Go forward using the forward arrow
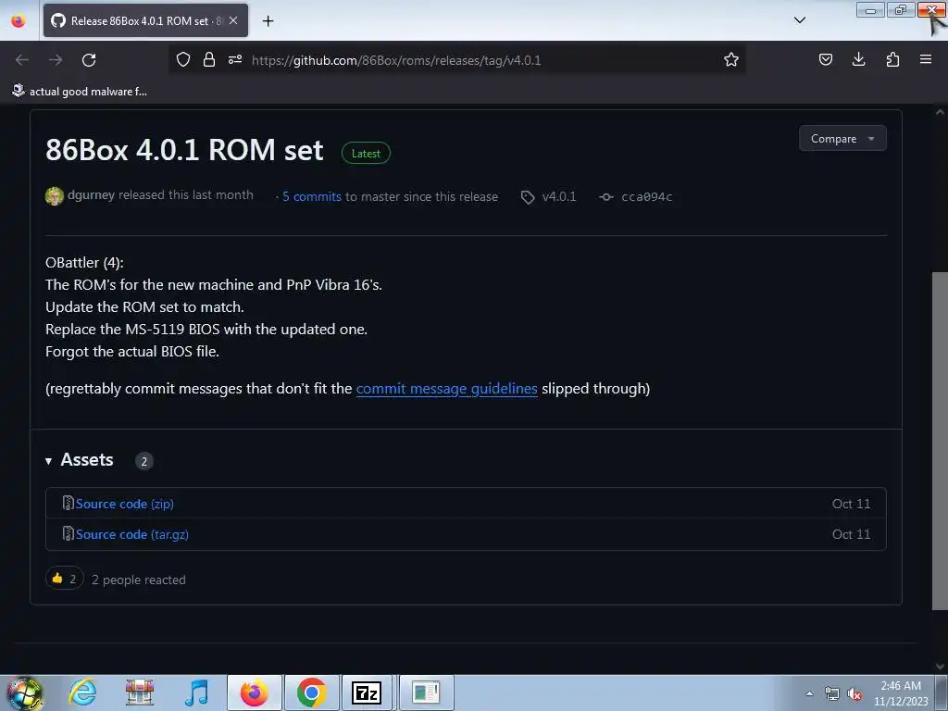Screen dimensions: 948x711 pyautogui.click(x=56, y=60)
